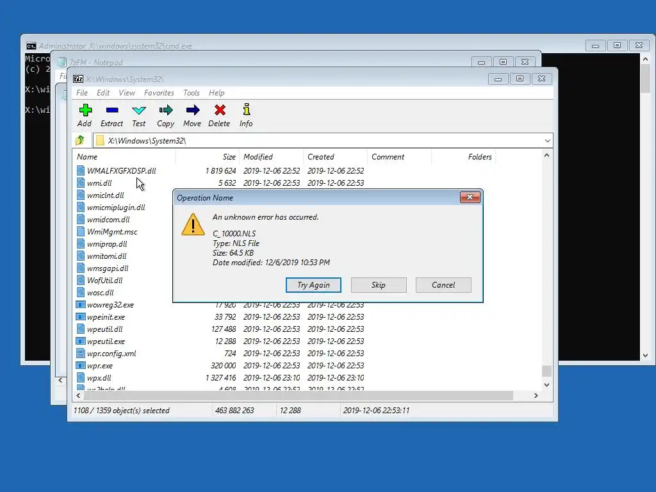Click the Test toolbar icon

(x=139, y=110)
